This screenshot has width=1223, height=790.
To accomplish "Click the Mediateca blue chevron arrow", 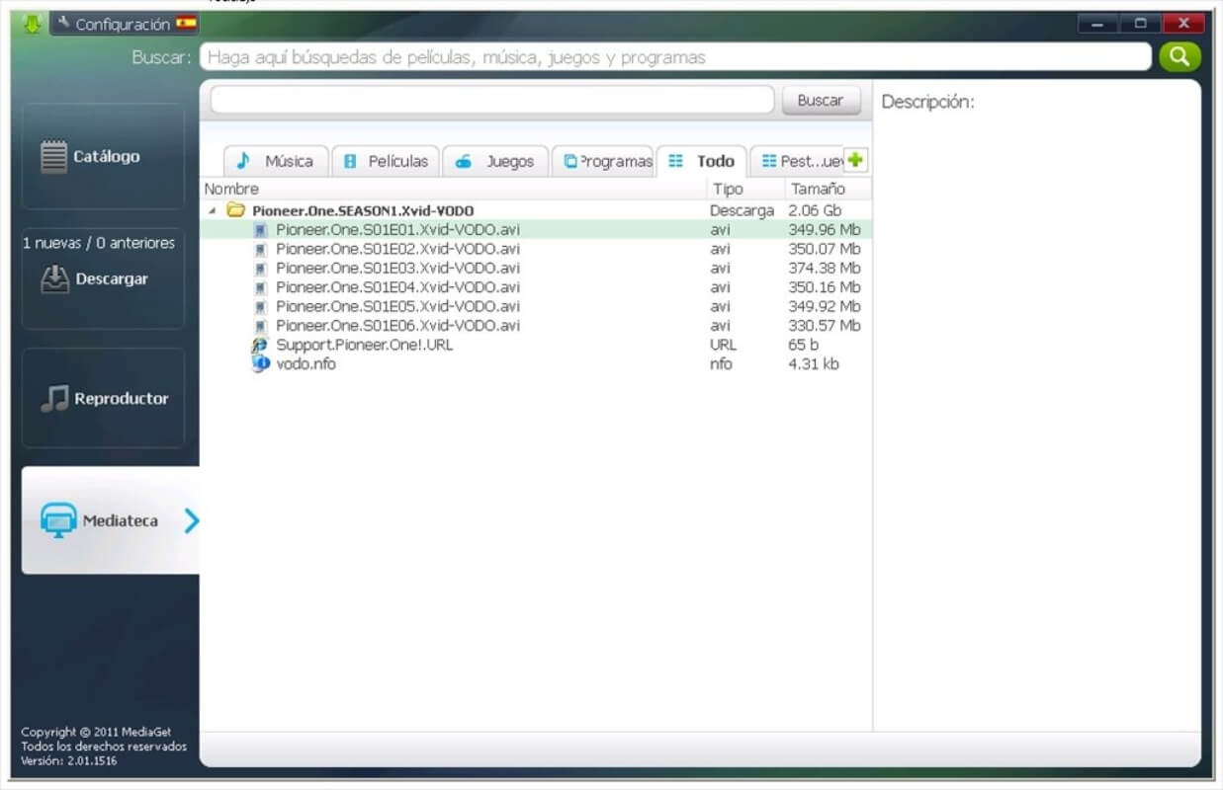I will click(x=192, y=520).
